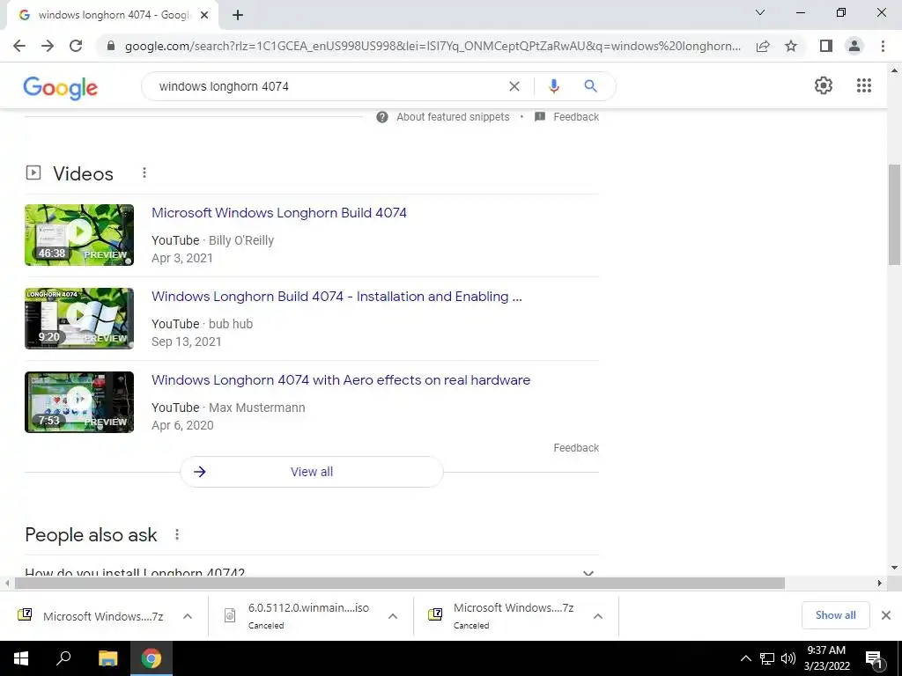Click 'Show all' downloads

click(835, 615)
